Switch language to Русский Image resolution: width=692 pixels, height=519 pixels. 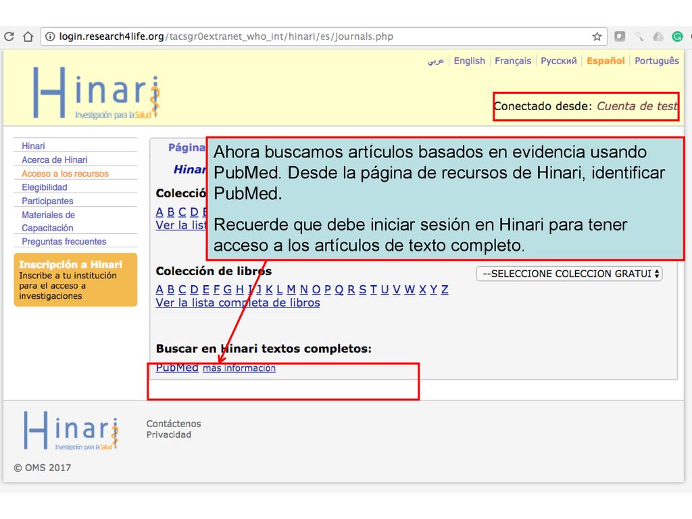(559, 61)
